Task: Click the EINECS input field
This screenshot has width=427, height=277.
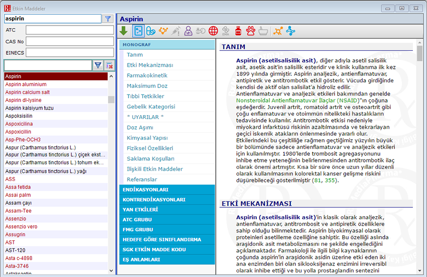Action: 70,53
